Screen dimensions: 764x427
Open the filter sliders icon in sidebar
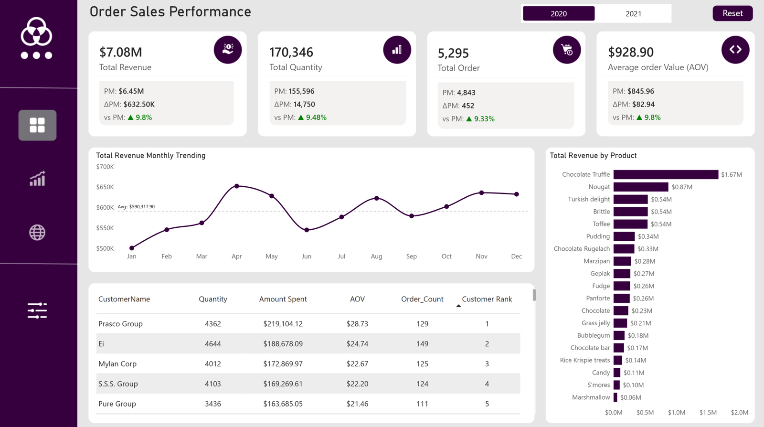pos(37,310)
